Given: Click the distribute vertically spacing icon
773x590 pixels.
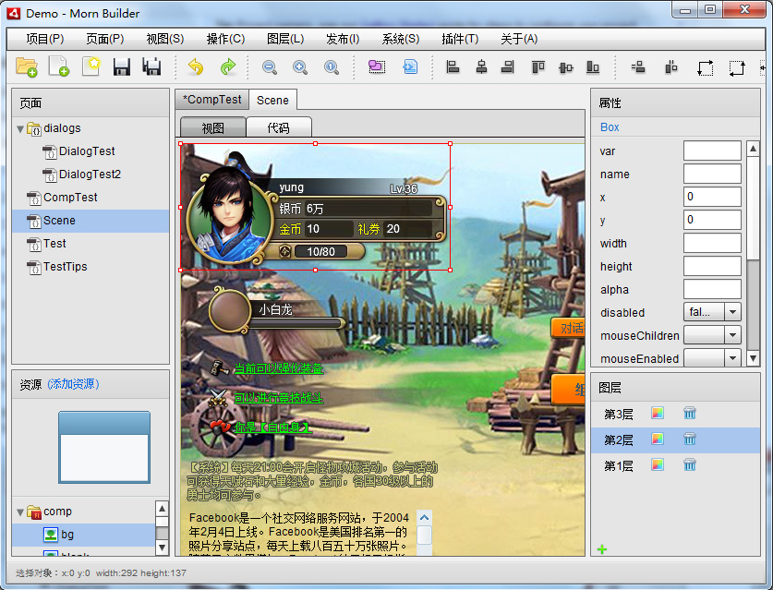Looking at the screenshot, I should click(638, 66).
